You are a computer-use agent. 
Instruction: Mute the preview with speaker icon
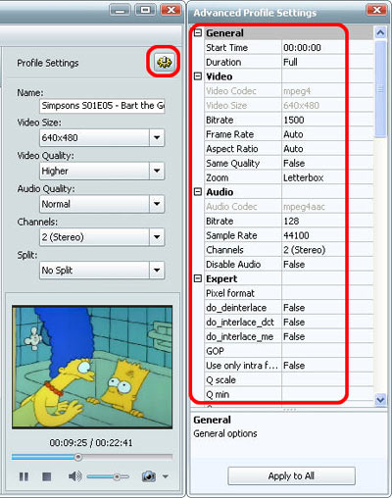pos(74,476)
